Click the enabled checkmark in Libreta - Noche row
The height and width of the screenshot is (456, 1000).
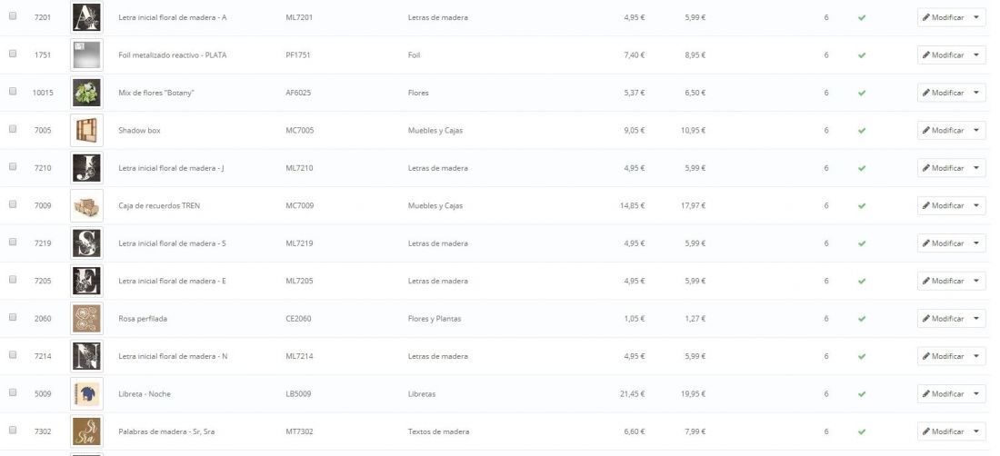[x=862, y=394]
